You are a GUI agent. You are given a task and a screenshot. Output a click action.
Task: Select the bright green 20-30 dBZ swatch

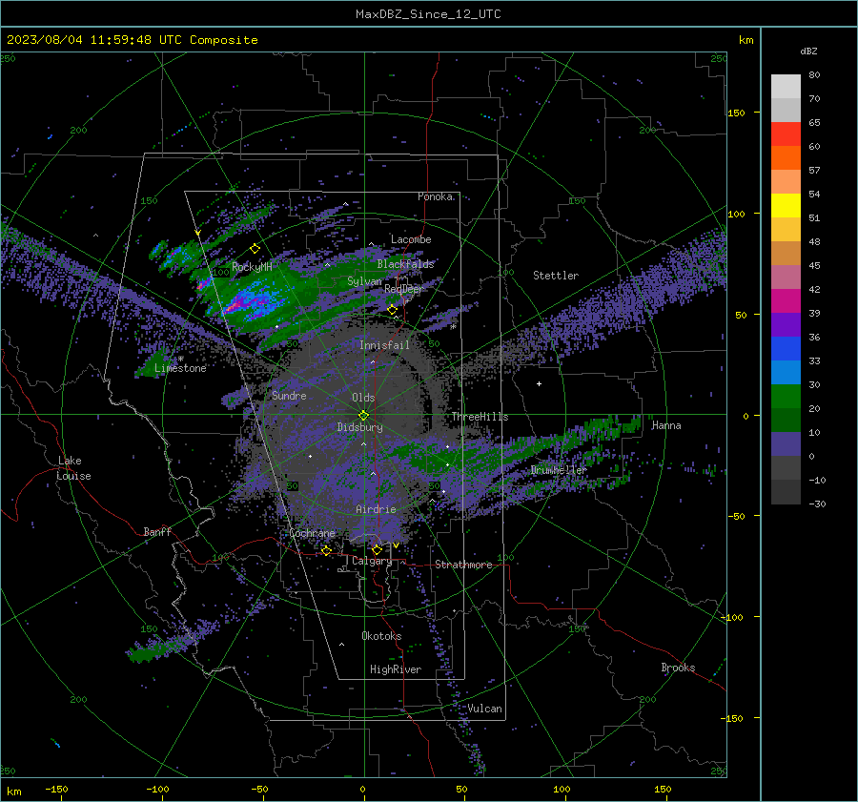786,397
